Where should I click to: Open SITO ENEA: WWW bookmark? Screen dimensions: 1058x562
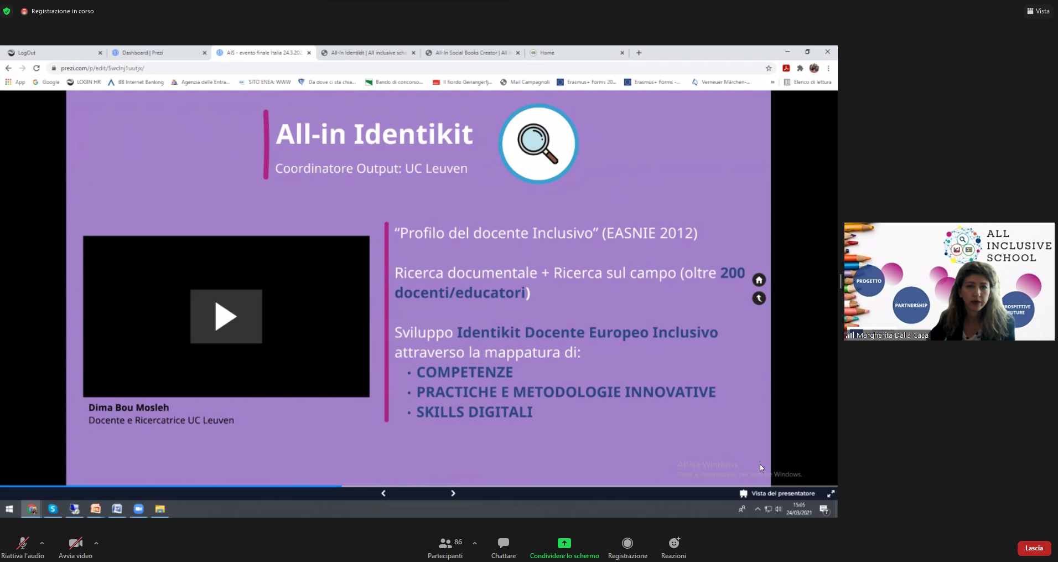tap(264, 82)
